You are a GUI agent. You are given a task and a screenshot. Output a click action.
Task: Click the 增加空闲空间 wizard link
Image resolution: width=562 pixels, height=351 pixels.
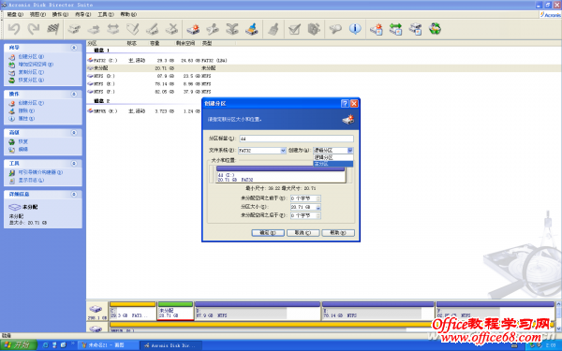(36, 65)
